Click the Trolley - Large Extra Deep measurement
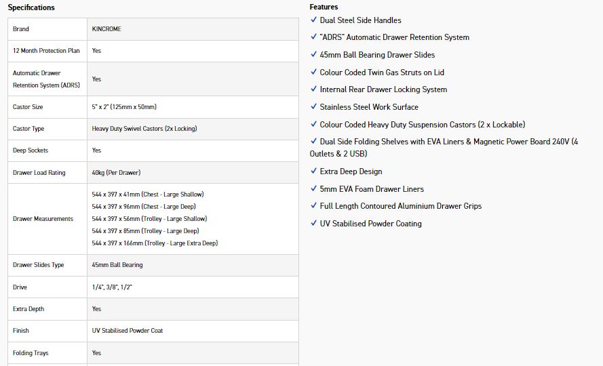The width and height of the screenshot is (603, 366). pyautogui.click(x=155, y=243)
